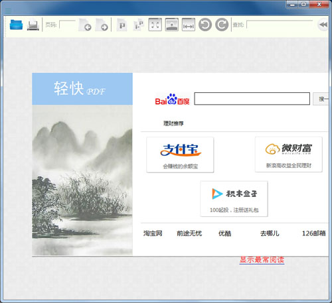This screenshot has width=332, height=303.
Task: Open the 前途无忧 link
Action: click(189, 233)
